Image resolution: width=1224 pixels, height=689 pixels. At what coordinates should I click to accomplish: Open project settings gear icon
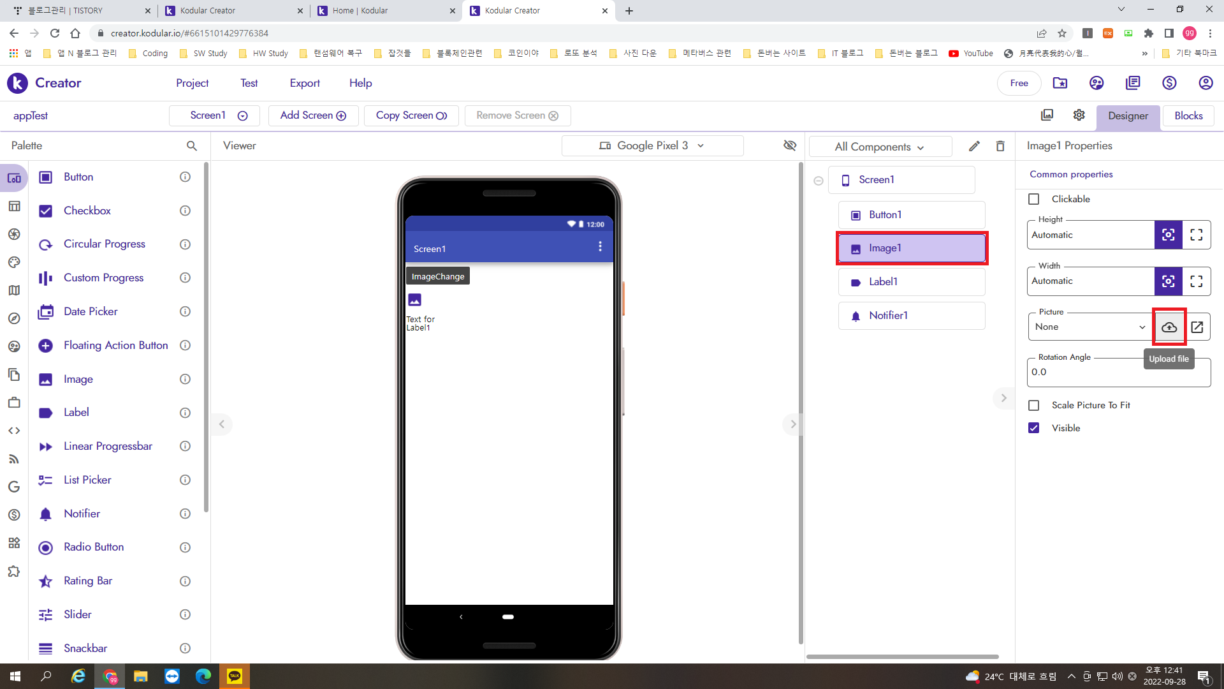point(1079,115)
